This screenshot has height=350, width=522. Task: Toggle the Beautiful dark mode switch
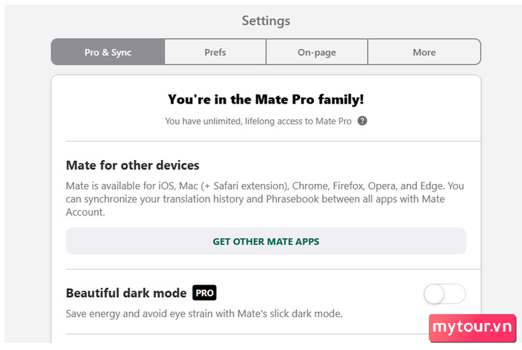coord(444,294)
